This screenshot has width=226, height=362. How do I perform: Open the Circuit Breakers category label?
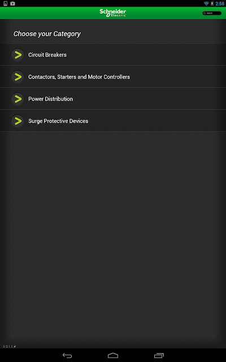(x=47, y=55)
